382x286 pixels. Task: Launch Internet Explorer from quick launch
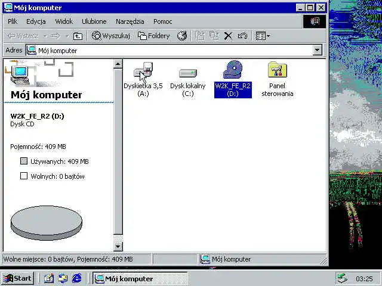click(76, 278)
